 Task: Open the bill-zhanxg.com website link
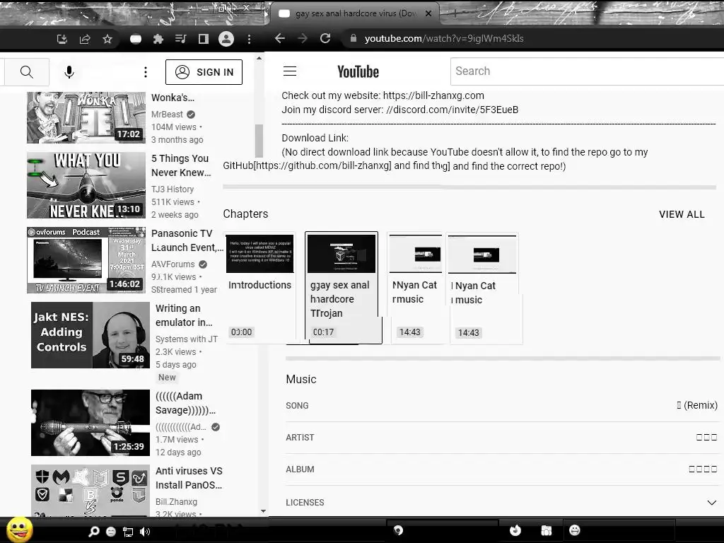(433, 95)
